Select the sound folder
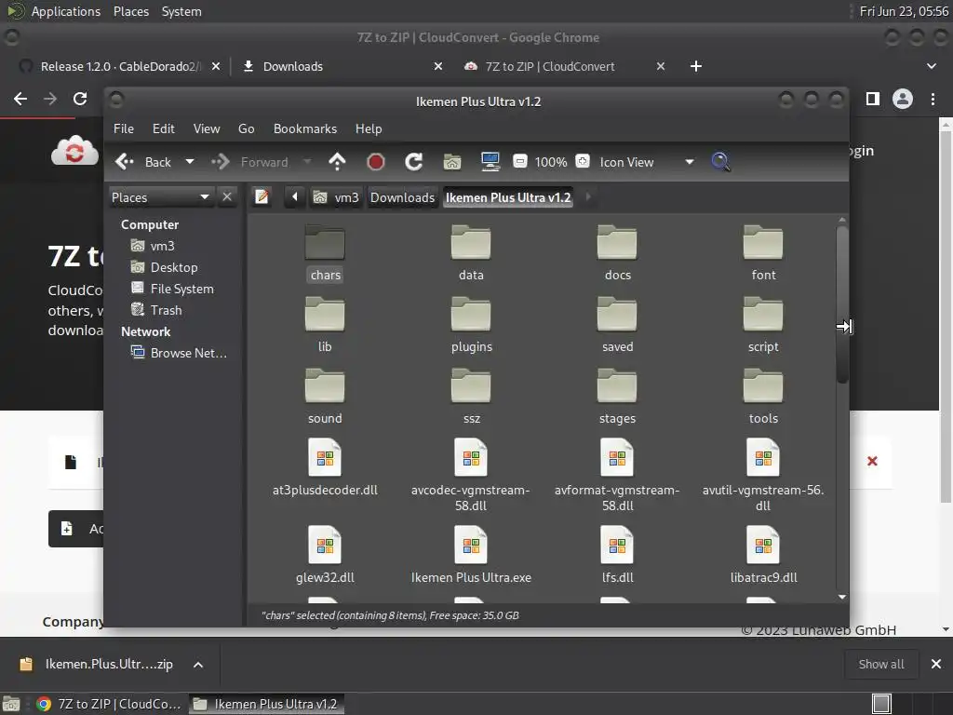The height and width of the screenshot is (715, 953). (x=325, y=396)
